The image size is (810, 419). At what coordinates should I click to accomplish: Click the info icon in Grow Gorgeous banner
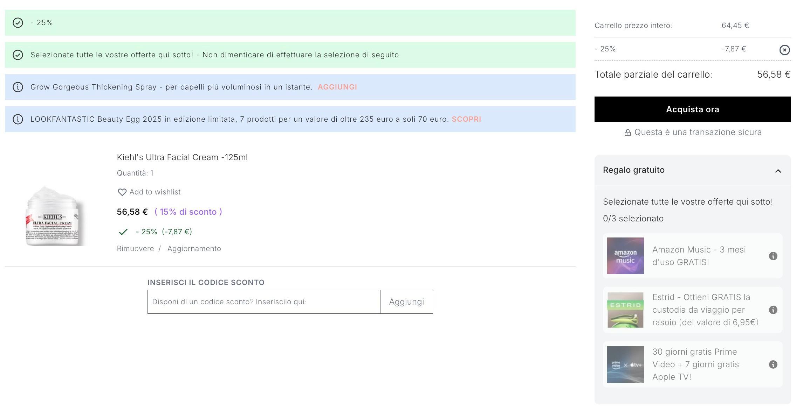point(18,87)
